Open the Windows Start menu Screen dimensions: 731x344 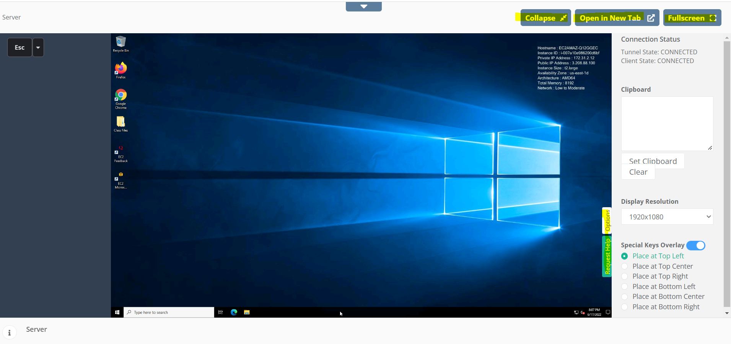pyautogui.click(x=117, y=312)
